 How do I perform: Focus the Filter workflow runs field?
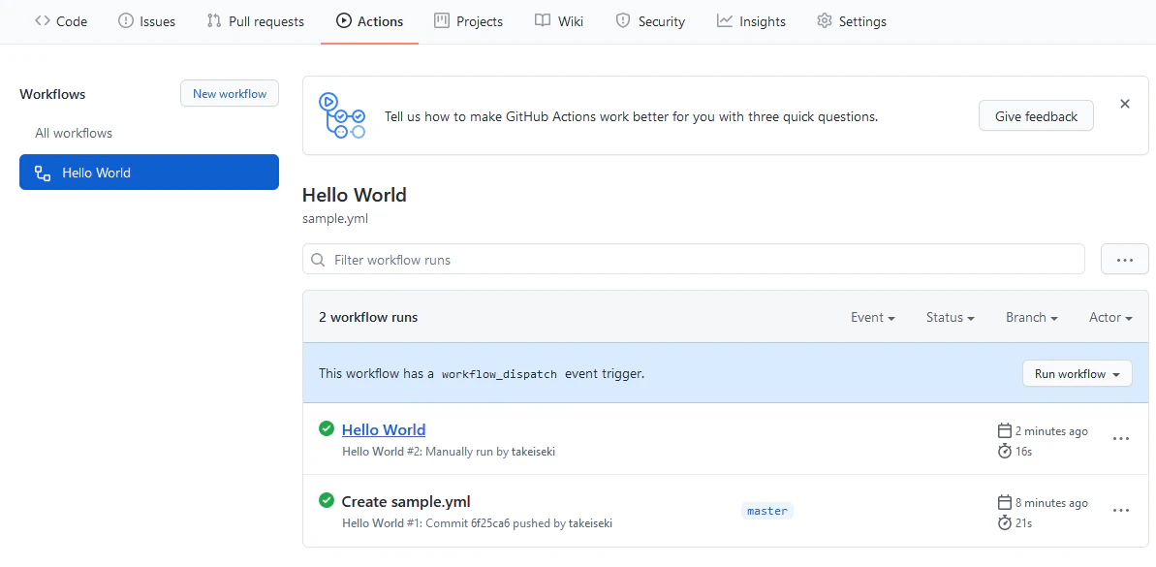pyautogui.click(x=693, y=260)
